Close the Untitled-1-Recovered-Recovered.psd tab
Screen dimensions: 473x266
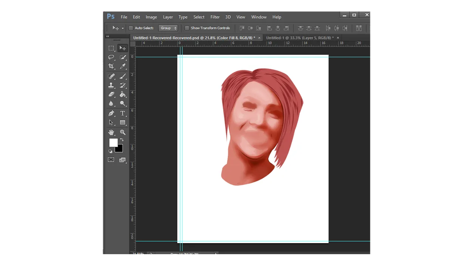tap(259, 38)
